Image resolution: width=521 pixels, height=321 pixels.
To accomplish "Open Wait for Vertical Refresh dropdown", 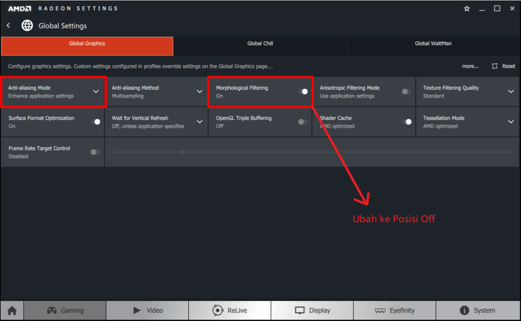I will click(x=199, y=122).
